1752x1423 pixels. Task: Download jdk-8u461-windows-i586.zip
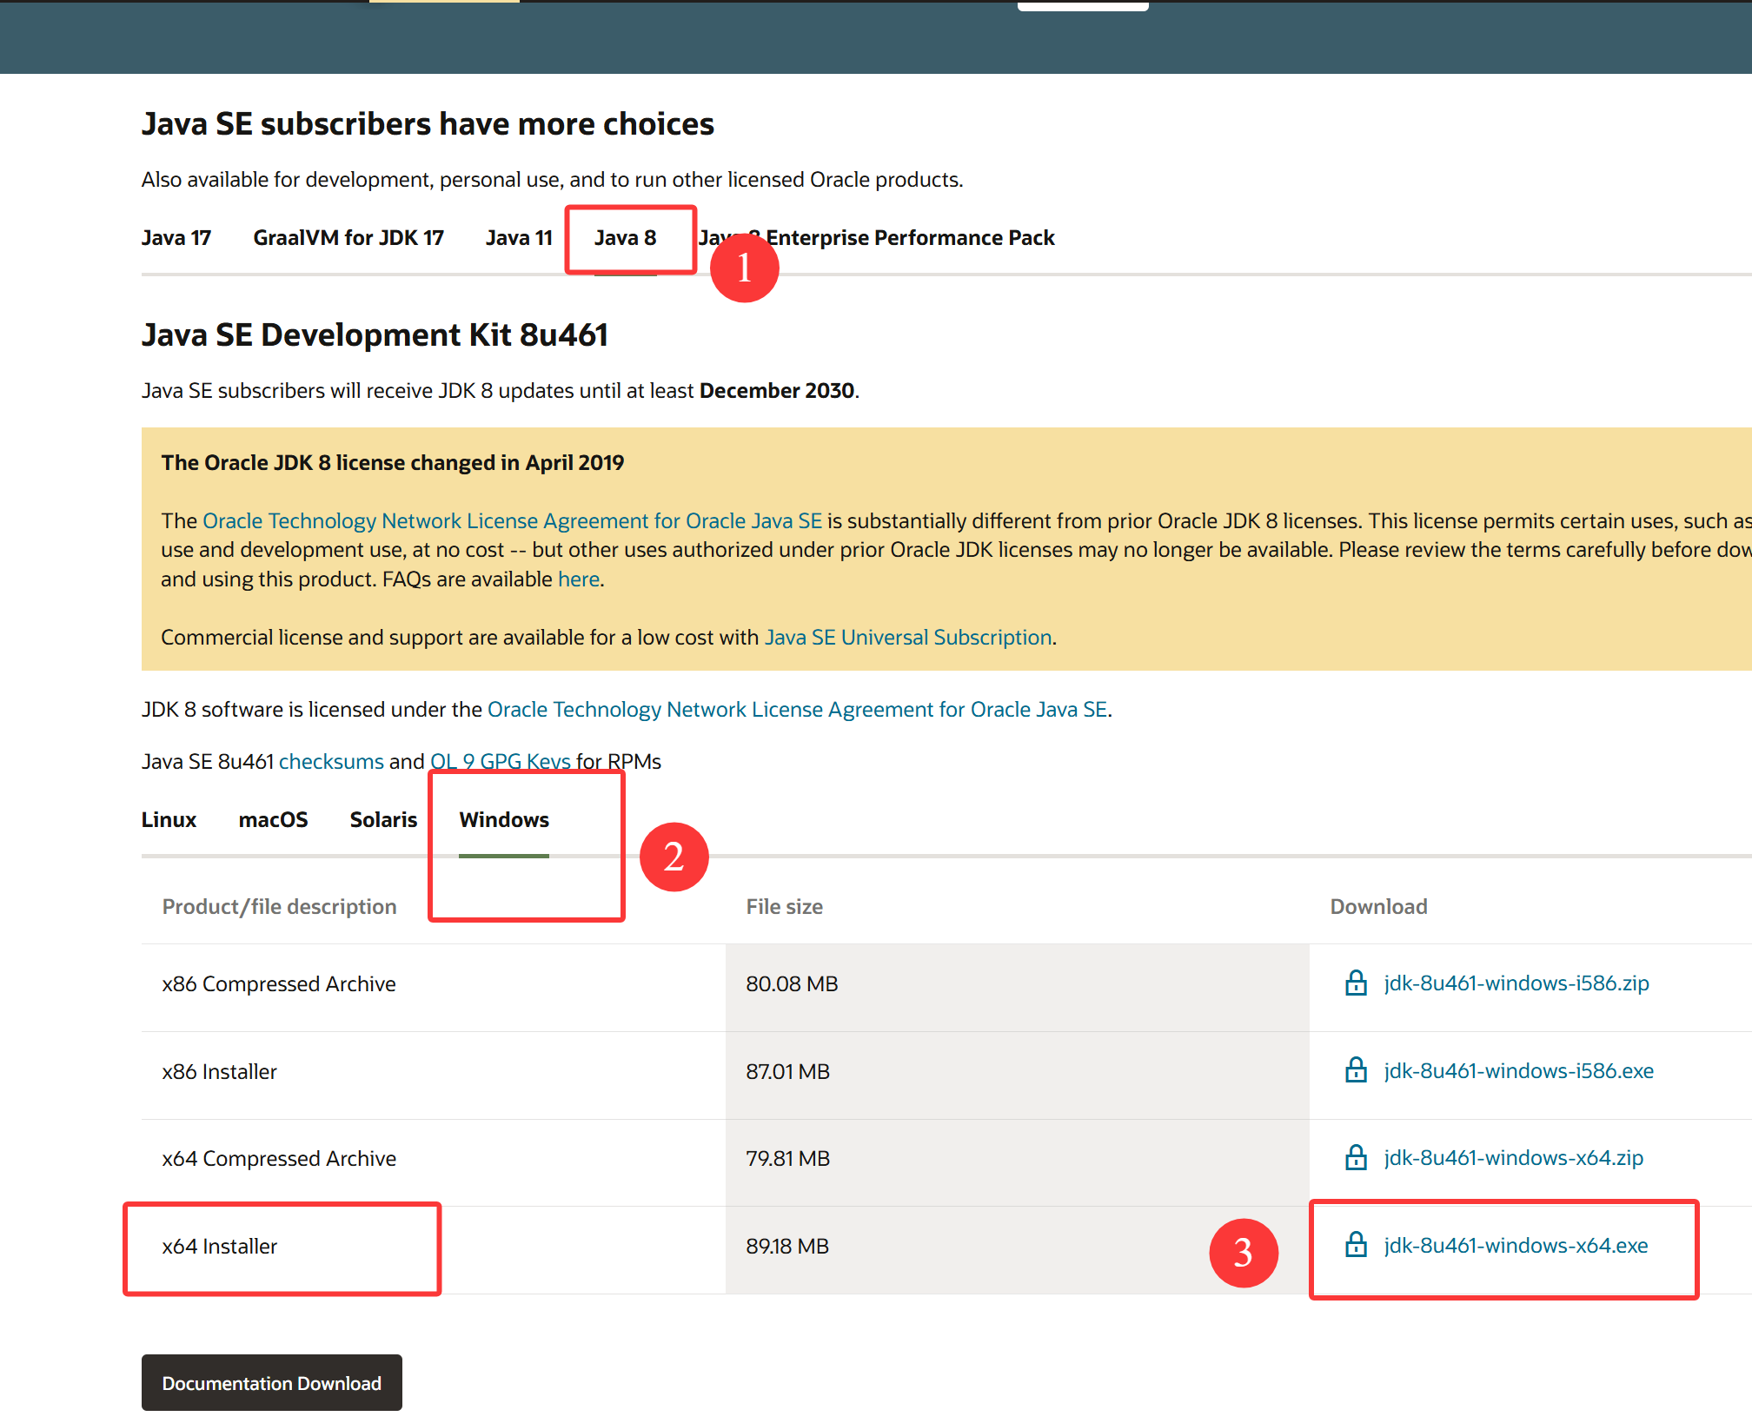(x=1516, y=983)
